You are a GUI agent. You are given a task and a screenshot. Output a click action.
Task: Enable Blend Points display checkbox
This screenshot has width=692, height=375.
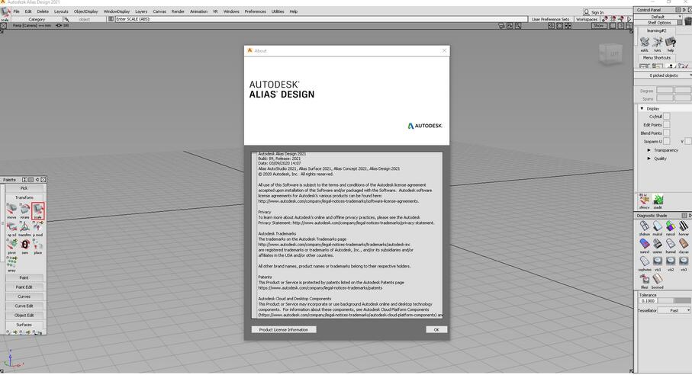pos(666,133)
